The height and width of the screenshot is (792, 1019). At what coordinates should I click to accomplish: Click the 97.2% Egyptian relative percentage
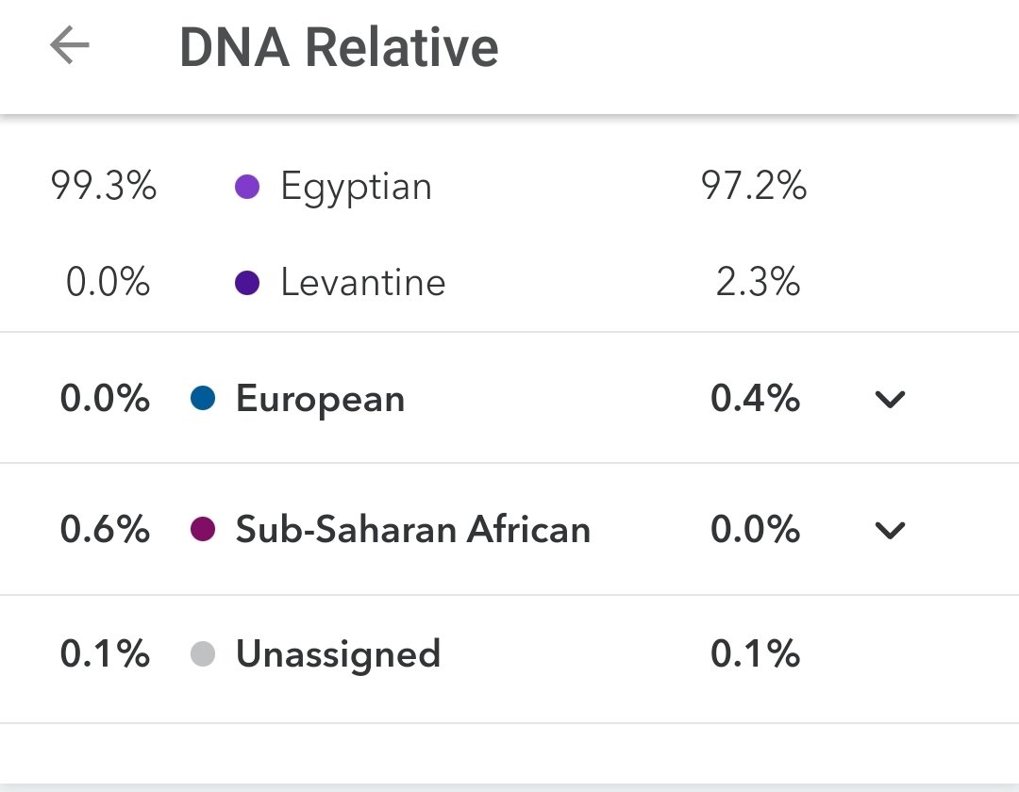click(x=754, y=188)
